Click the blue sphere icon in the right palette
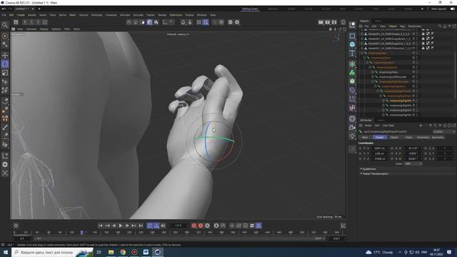The image size is (457, 257). point(352,44)
